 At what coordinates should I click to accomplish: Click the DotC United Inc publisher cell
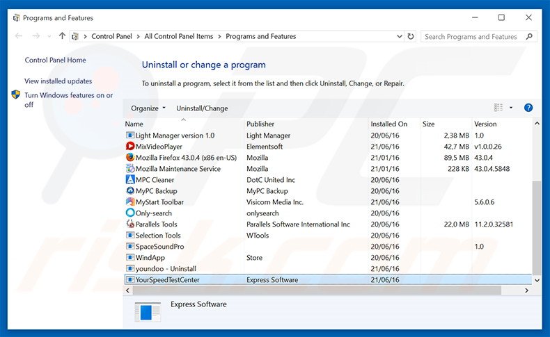pos(270,180)
